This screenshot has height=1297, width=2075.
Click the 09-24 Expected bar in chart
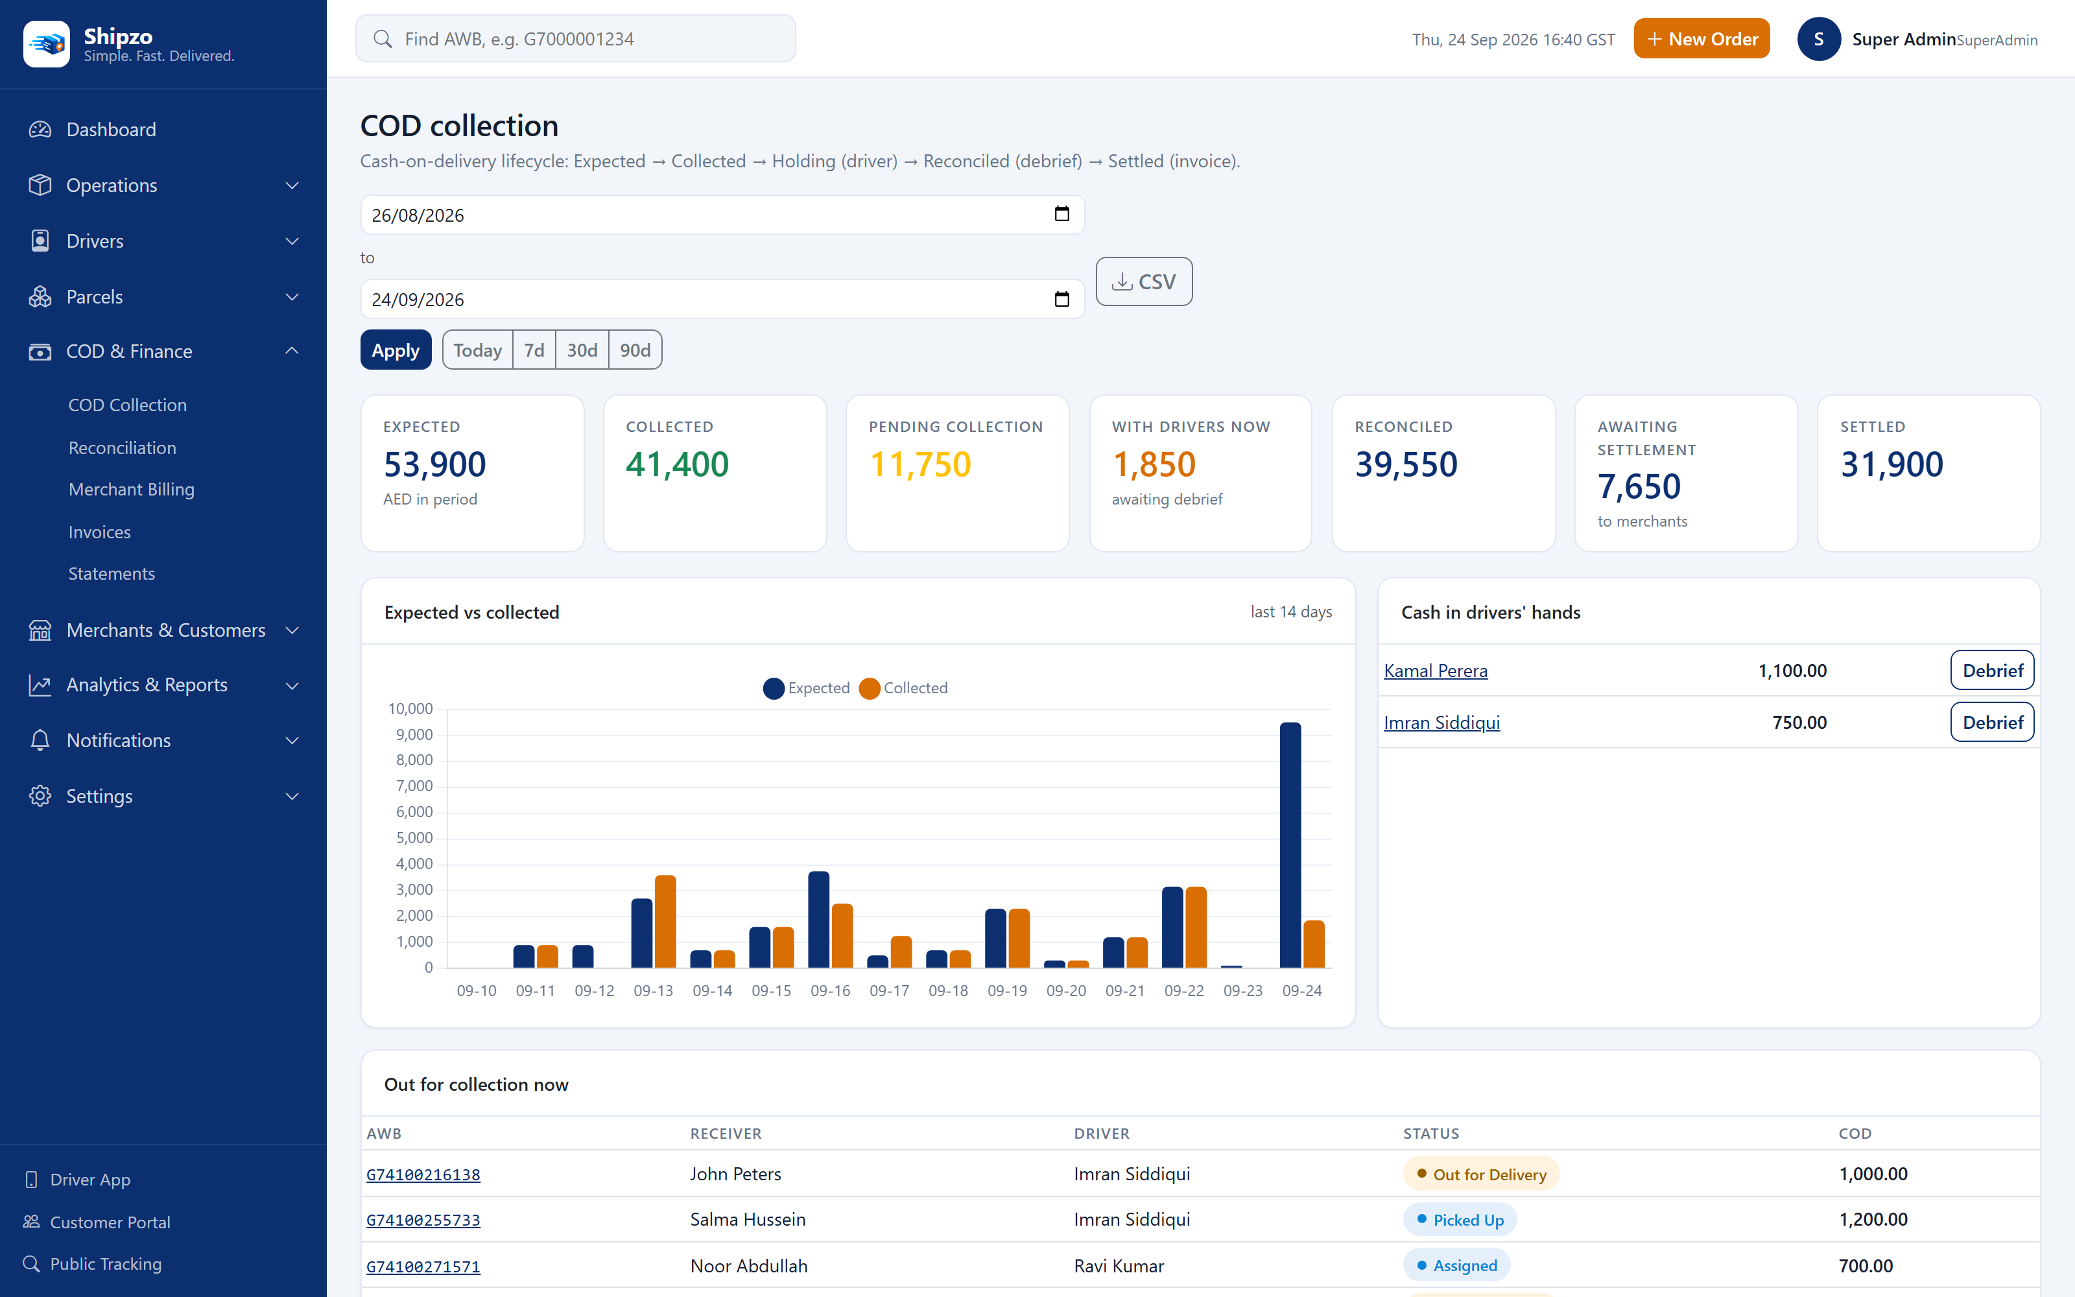[x=1290, y=845]
